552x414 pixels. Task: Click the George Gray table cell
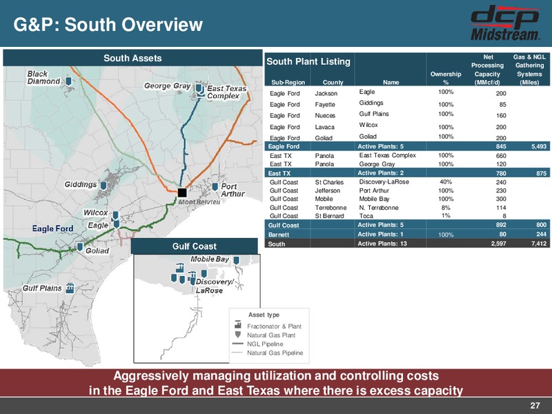377,164
